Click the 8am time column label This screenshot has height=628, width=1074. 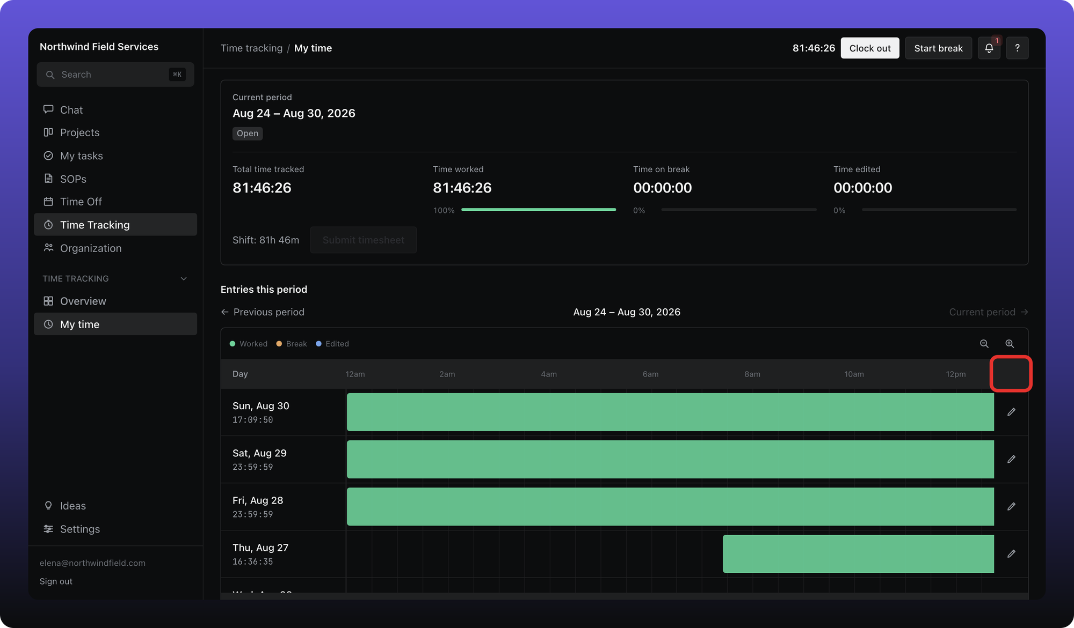point(752,374)
